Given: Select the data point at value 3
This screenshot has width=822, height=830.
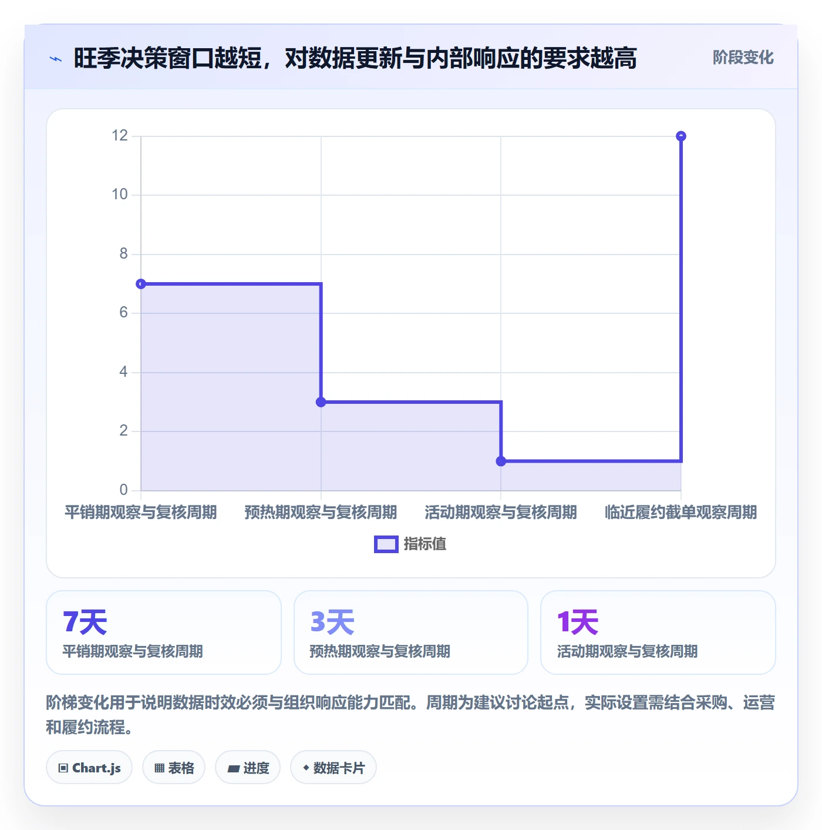Looking at the screenshot, I should point(321,402).
